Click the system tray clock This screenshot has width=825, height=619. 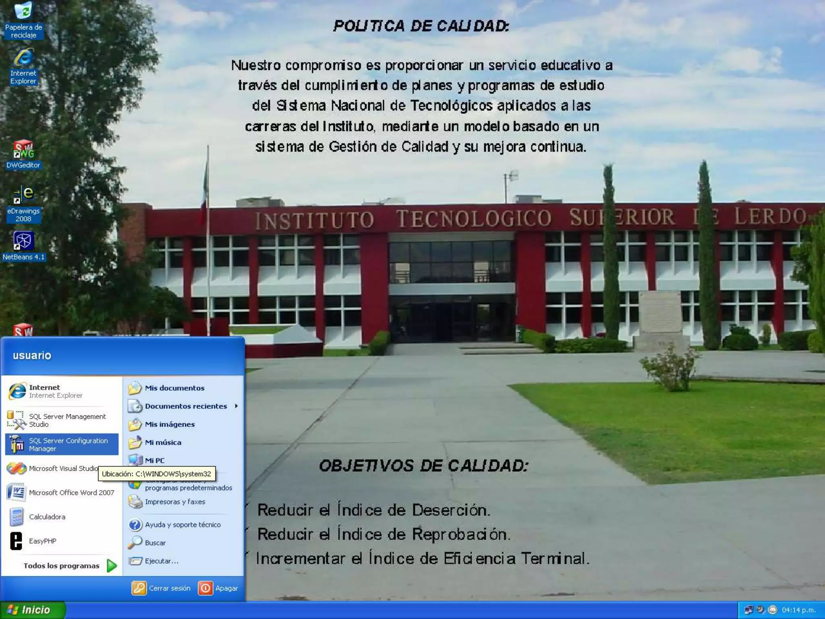click(x=798, y=610)
